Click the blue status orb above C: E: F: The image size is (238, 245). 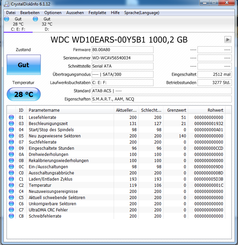click(x=7, y=19)
